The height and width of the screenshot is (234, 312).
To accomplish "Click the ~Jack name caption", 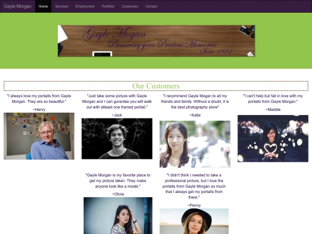I will coord(117,115).
